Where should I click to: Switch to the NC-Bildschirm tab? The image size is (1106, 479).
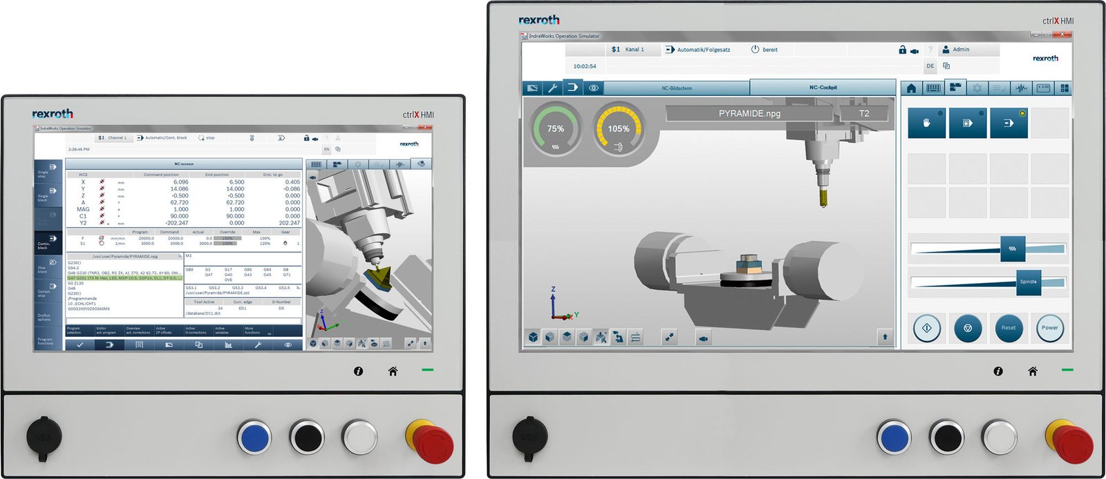point(677,88)
